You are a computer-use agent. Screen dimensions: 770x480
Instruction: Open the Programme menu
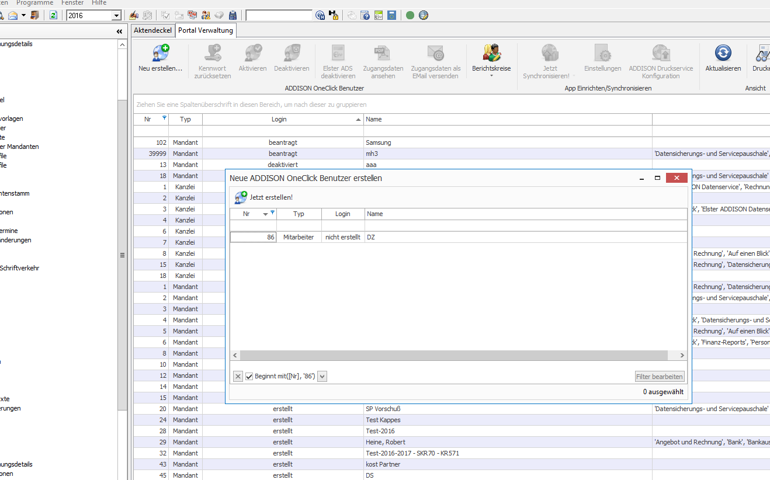pyautogui.click(x=34, y=3)
